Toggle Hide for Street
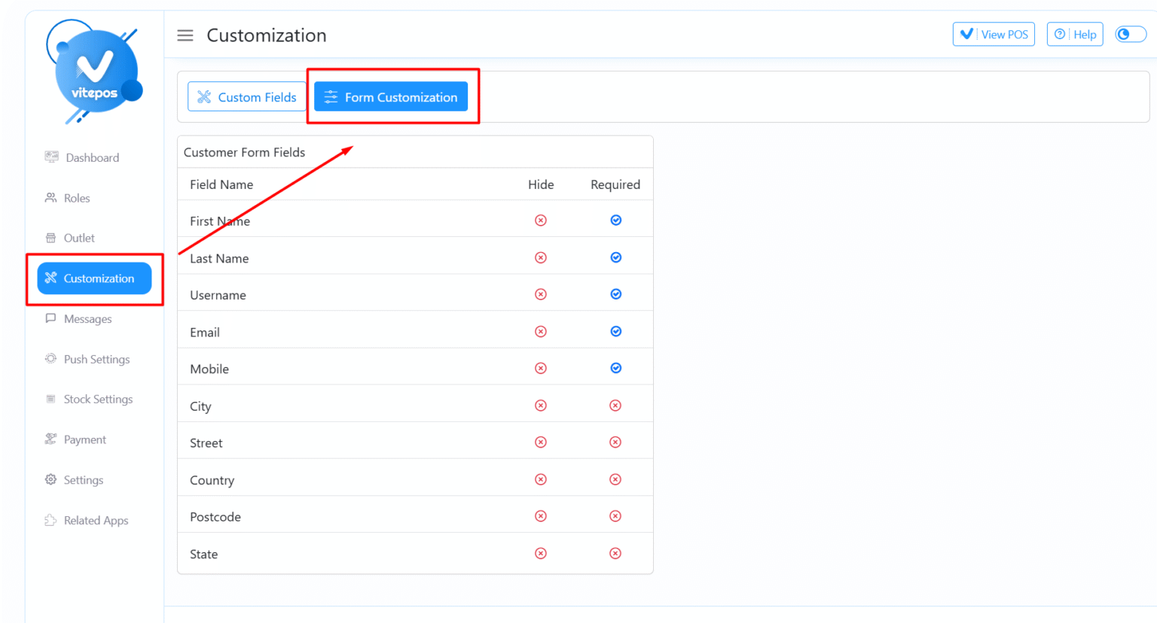Screen dimensions: 1157x623 [541, 442]
